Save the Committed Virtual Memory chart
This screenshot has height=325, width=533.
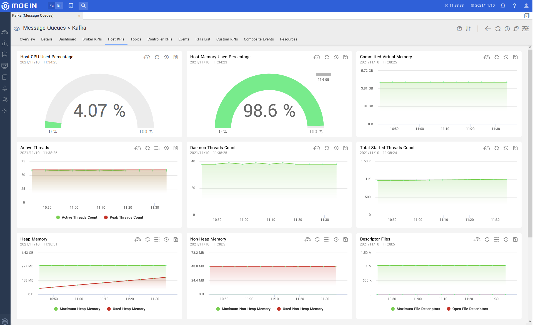[516, 57]
